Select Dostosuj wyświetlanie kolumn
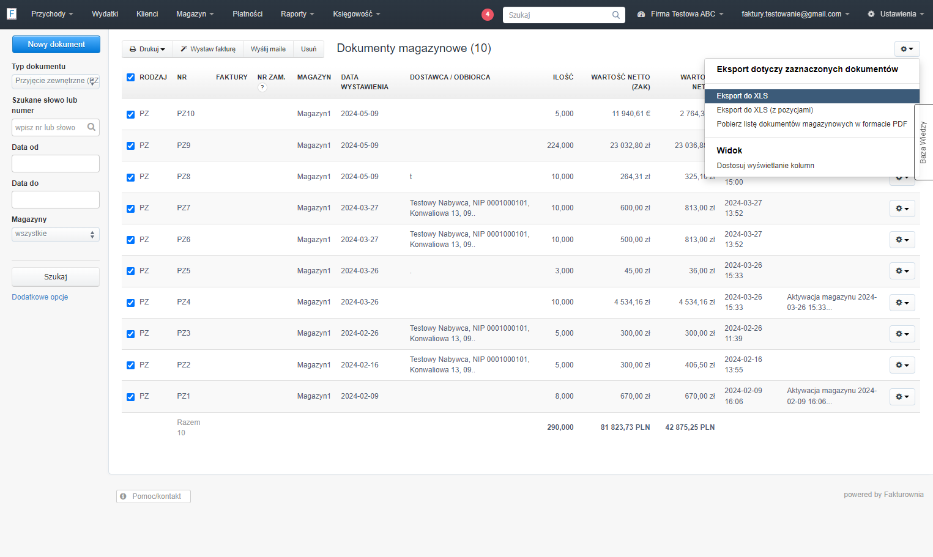Viewport: 933px width, 557px height. (812, 166)
